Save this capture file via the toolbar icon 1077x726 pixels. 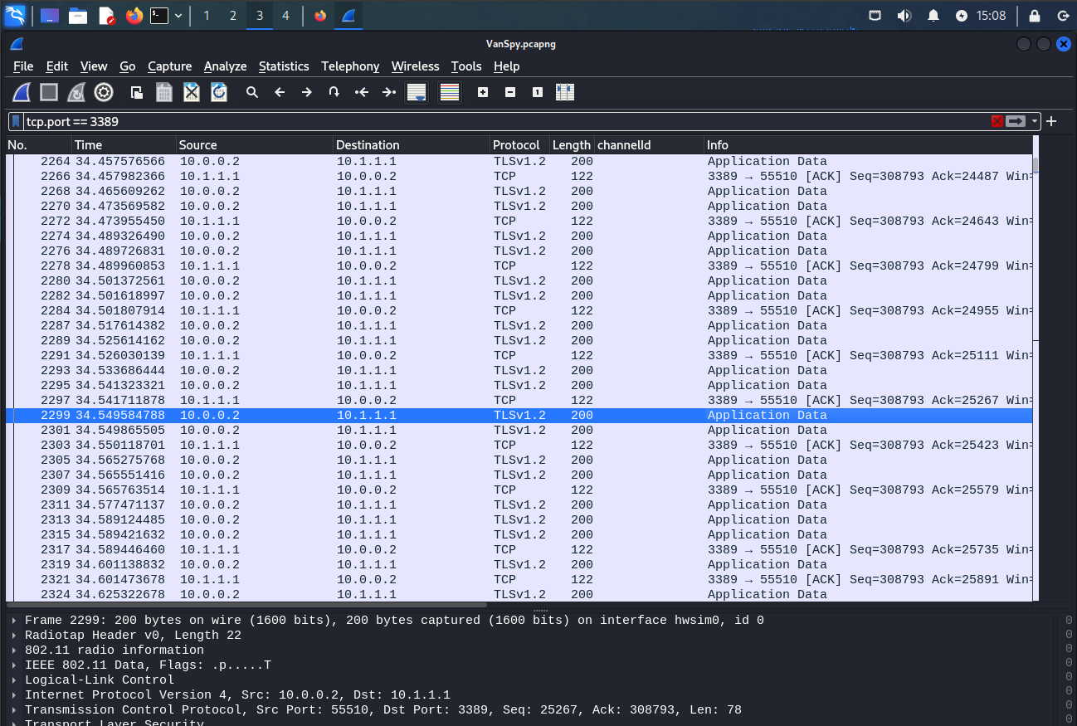164,92
